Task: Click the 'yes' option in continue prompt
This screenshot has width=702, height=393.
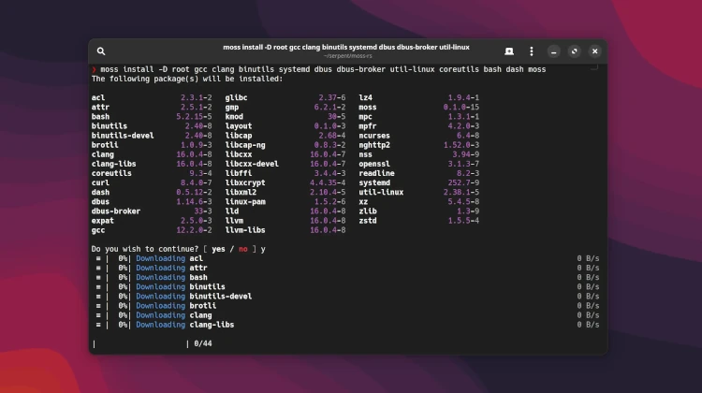Action: 221,249
